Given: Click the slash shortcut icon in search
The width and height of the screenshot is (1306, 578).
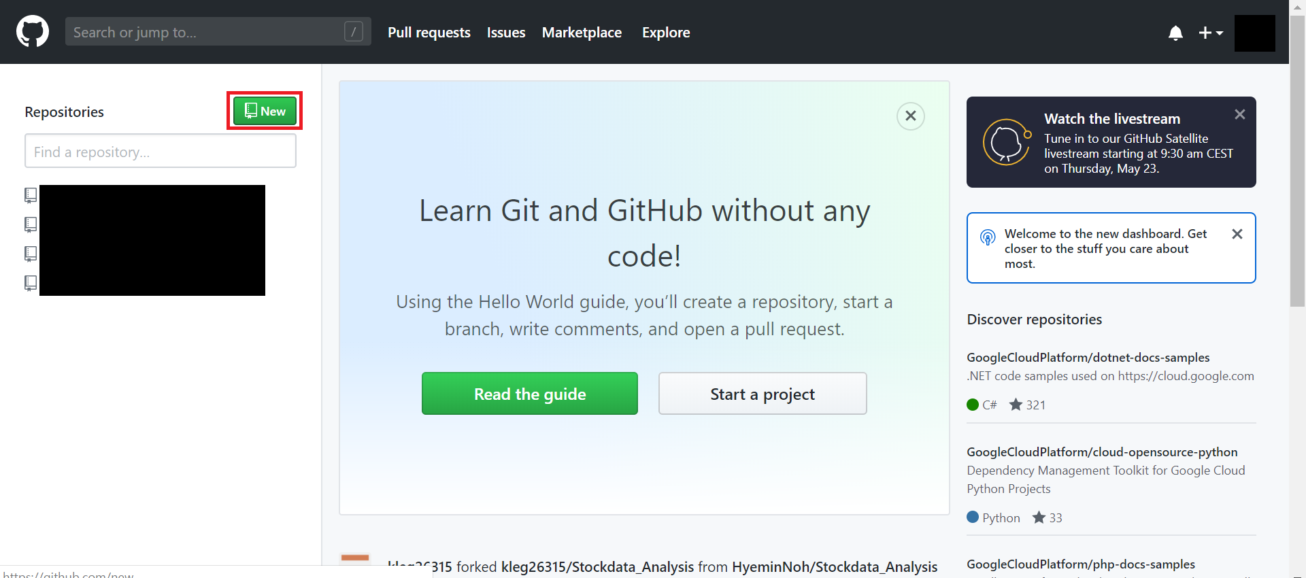Looking at the screenshot, I should (x=354, y=31).
